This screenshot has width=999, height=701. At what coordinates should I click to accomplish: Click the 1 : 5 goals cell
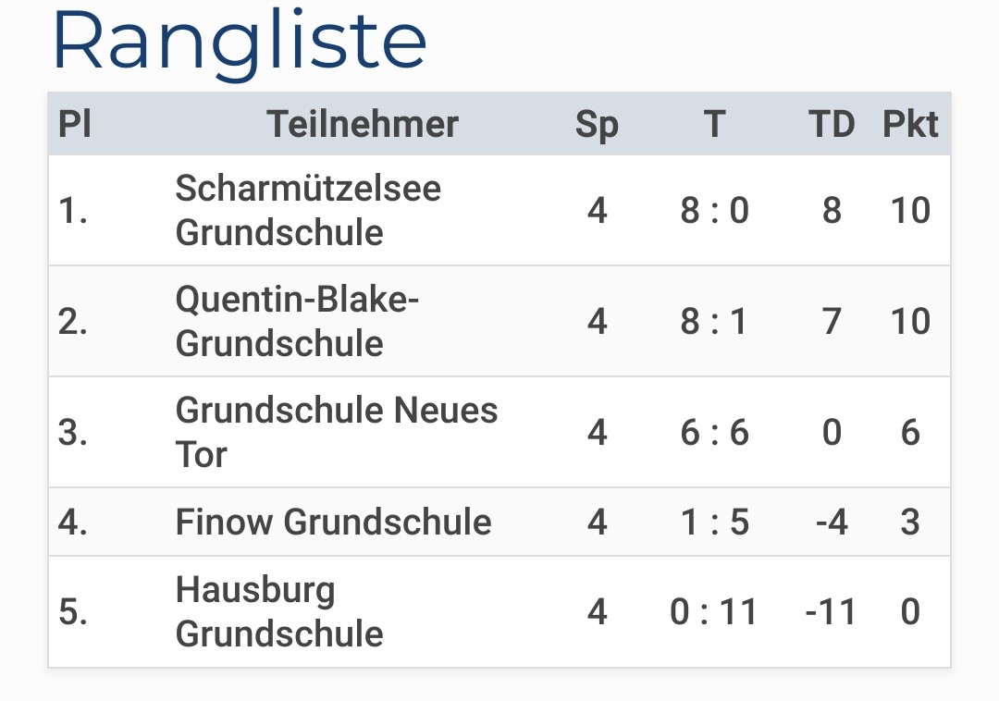(x=715, y=523)
